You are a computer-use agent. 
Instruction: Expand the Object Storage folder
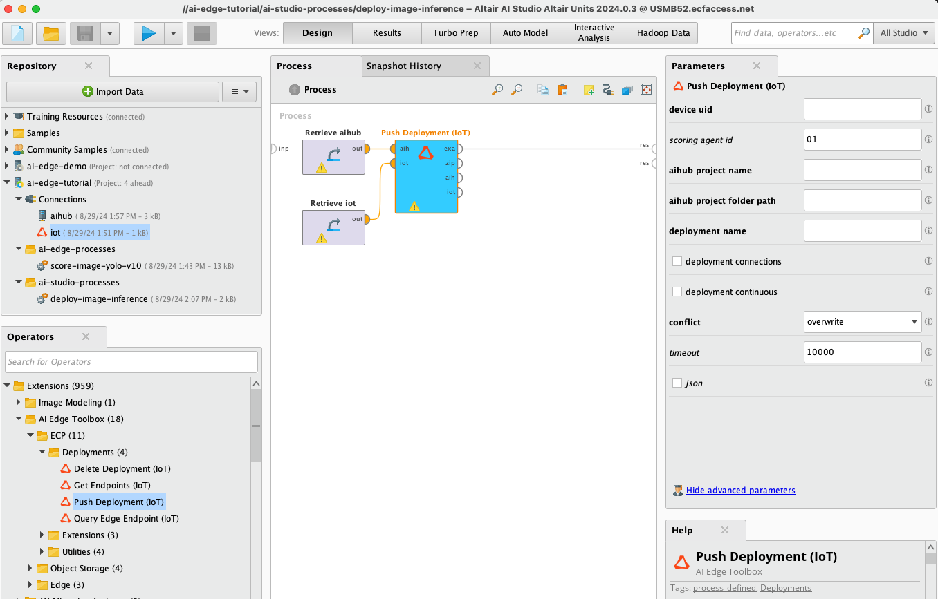click(x=29, y=568)
